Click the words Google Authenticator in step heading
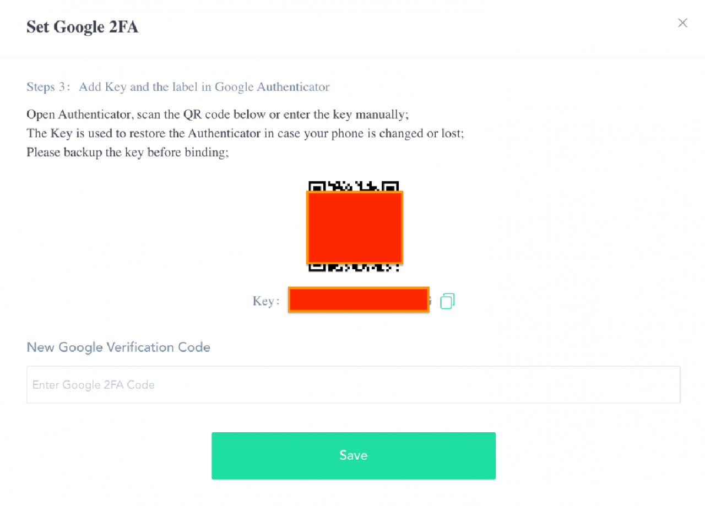 272,87
